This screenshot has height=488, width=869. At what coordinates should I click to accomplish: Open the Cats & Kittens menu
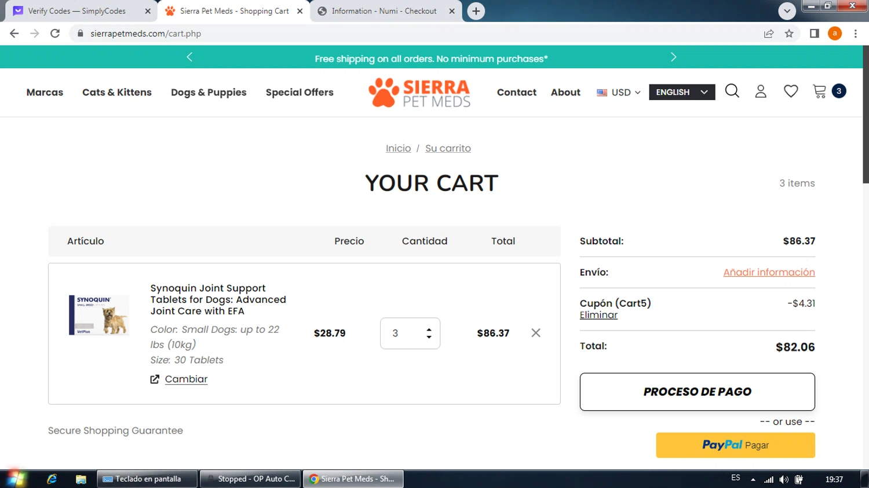(117, 92)
